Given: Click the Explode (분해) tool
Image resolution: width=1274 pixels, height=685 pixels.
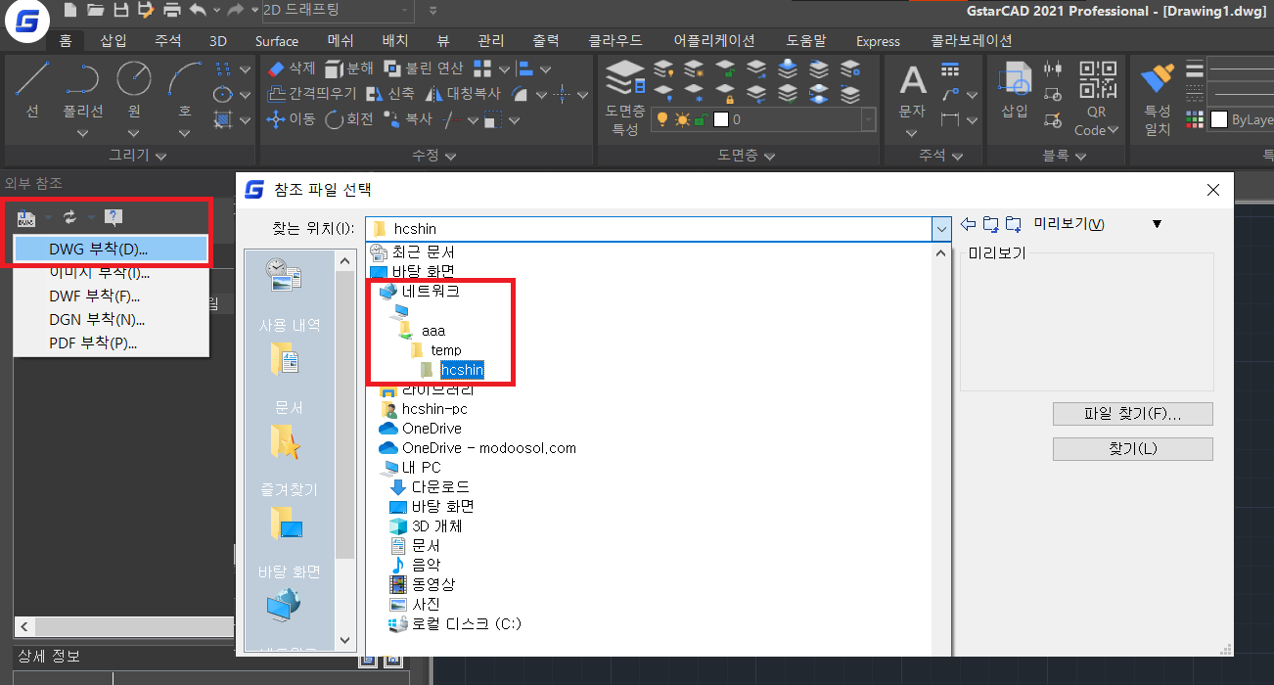Looking at the screenshot, I should point(349,68).
